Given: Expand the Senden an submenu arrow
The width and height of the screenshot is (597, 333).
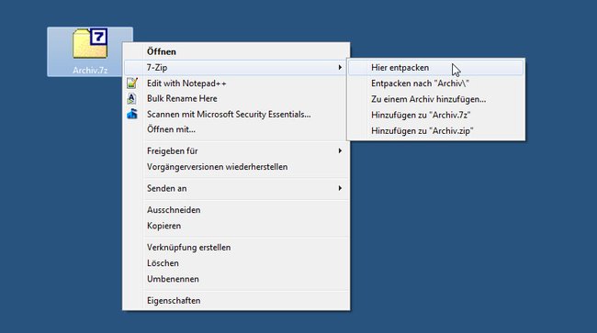Looking at the screenshot, I should [x=340, y=188].
